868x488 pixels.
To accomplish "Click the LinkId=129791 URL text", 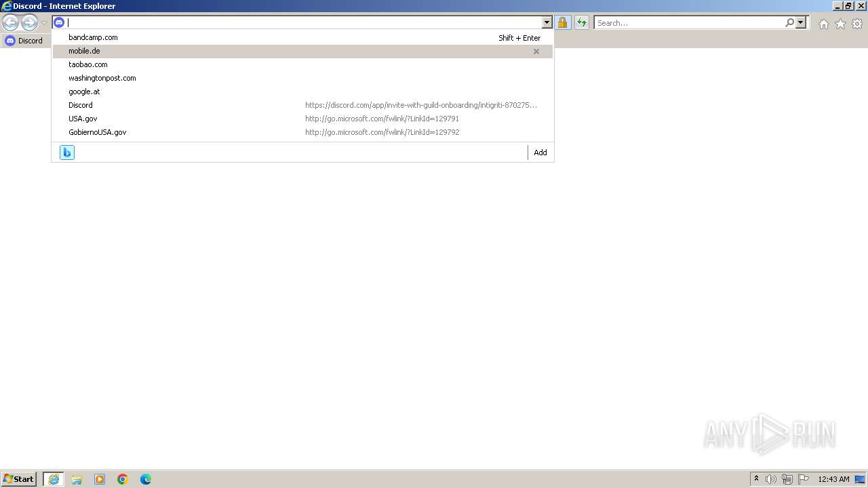I will click(x=382, y=119).
